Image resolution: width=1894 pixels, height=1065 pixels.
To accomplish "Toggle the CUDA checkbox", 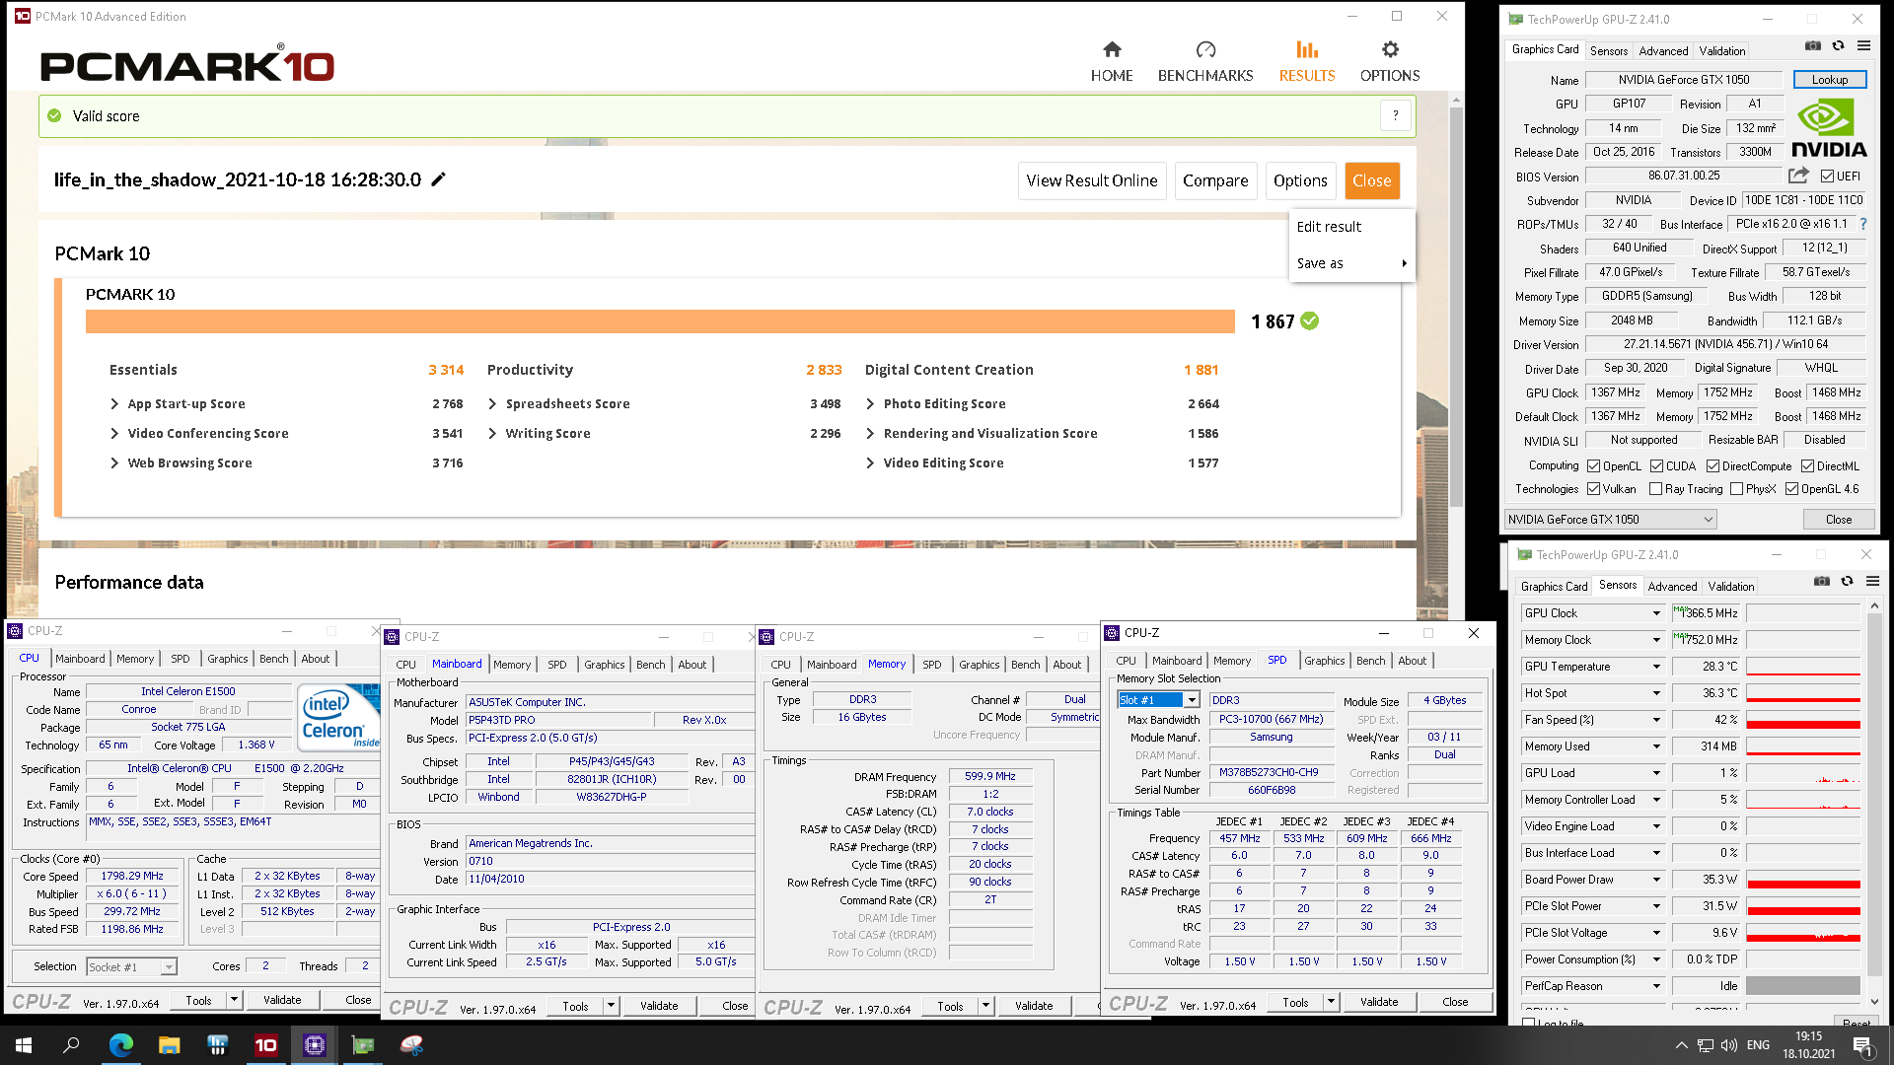I will tap(1656, 465).
